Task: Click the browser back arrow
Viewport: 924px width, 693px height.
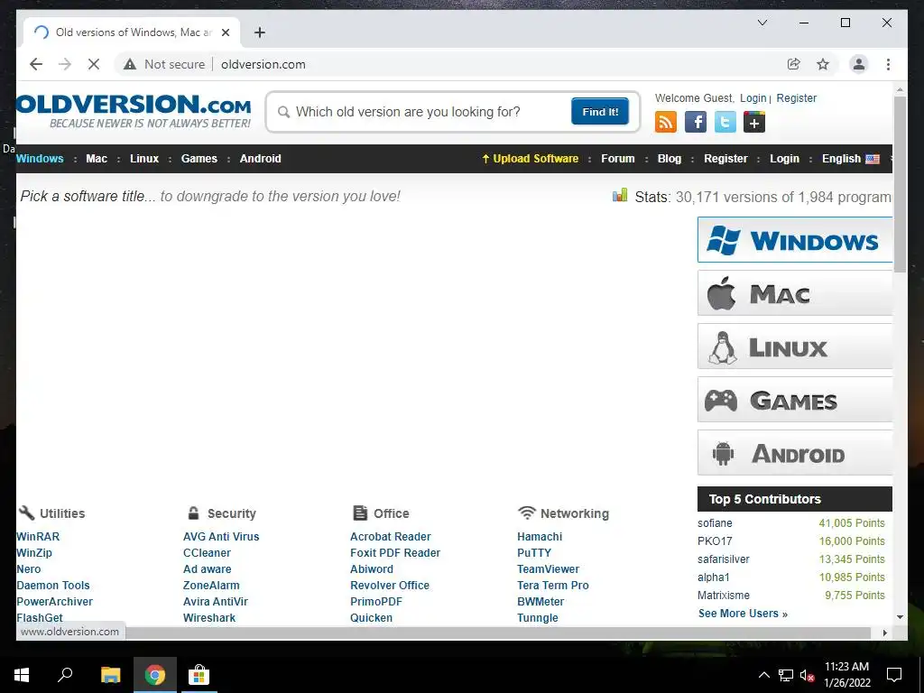Action: tap(36, 64)
